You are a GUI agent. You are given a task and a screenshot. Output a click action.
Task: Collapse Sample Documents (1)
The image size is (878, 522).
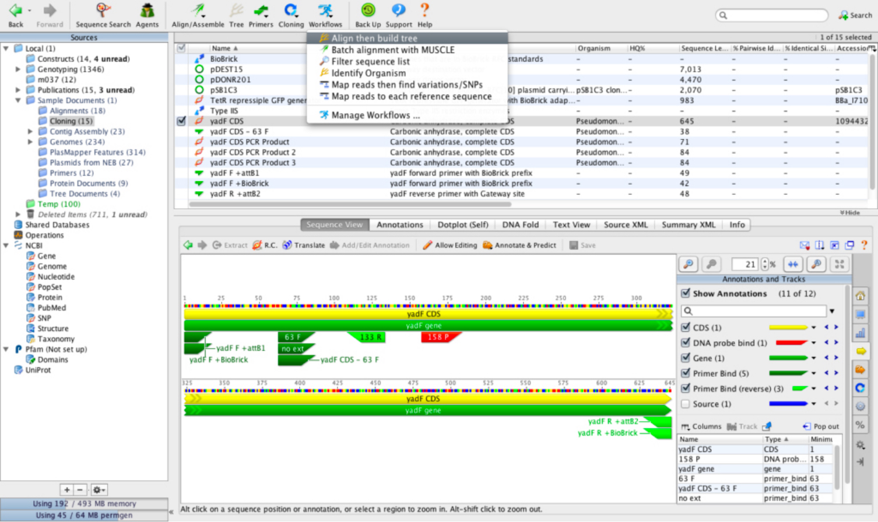coord(18,100)
